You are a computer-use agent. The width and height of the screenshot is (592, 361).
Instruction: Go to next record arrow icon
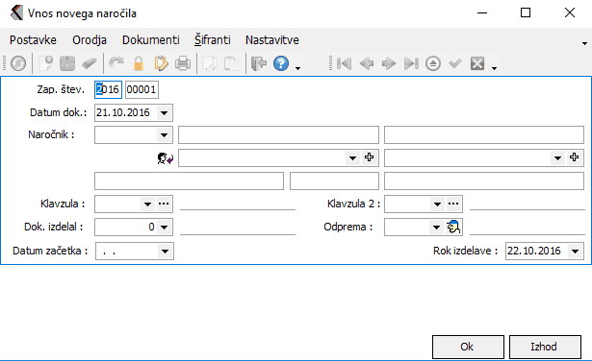(389, 63)
